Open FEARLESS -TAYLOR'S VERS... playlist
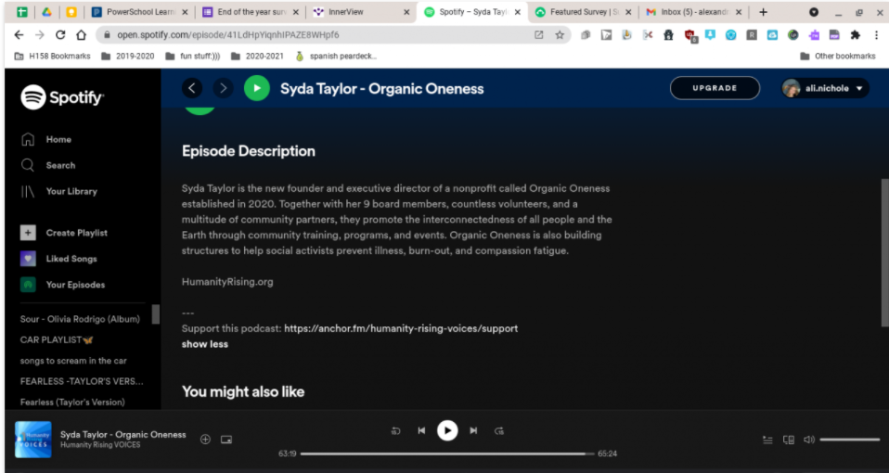The height and width of the screenshot is (473, 889). click(x=82, y=381)
